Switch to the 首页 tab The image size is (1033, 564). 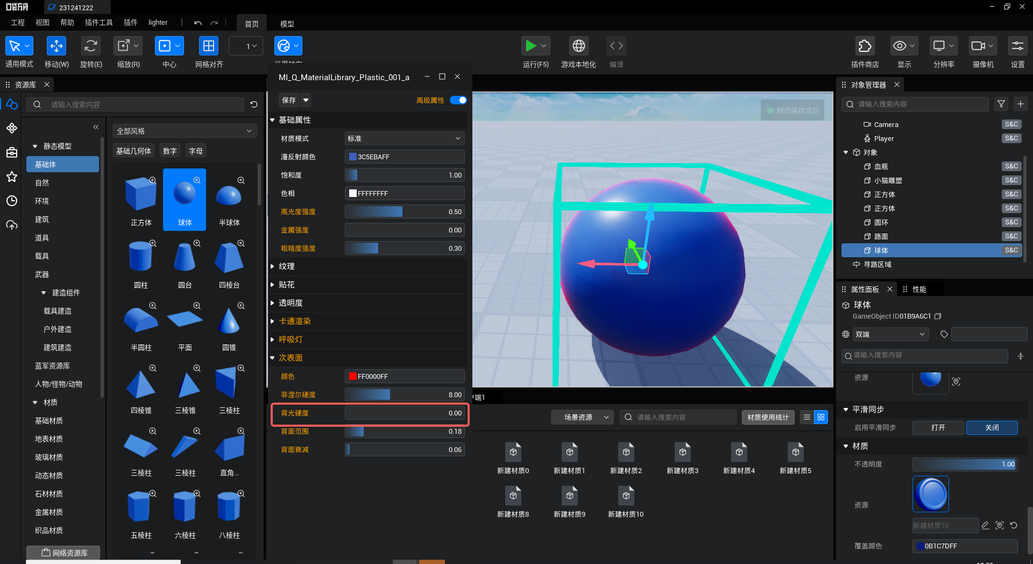pyautogui.click(x=251, y=24)
